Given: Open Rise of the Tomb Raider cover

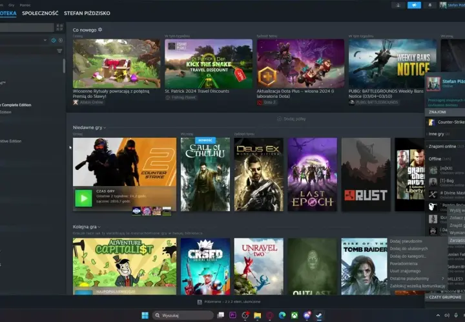Looking at the screenshot, I should pos(364,267).
